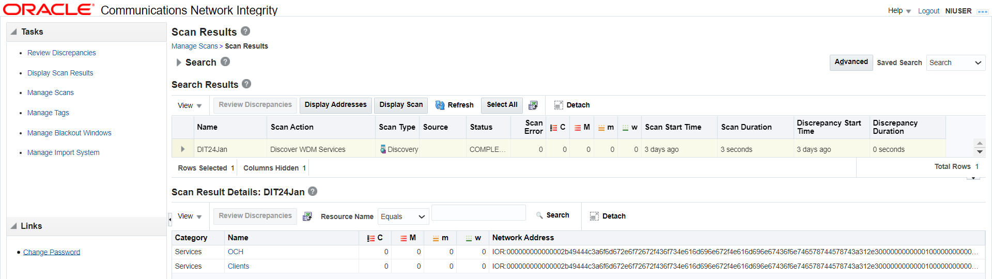The image size is (992, 279).
Task: Open Manage Scans task link
Action: pos(51,92)
